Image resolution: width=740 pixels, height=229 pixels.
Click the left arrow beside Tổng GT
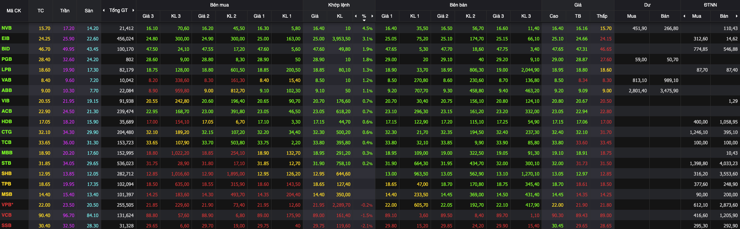104,10
